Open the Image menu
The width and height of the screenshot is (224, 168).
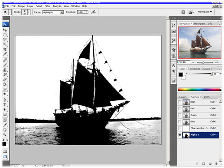22,6
